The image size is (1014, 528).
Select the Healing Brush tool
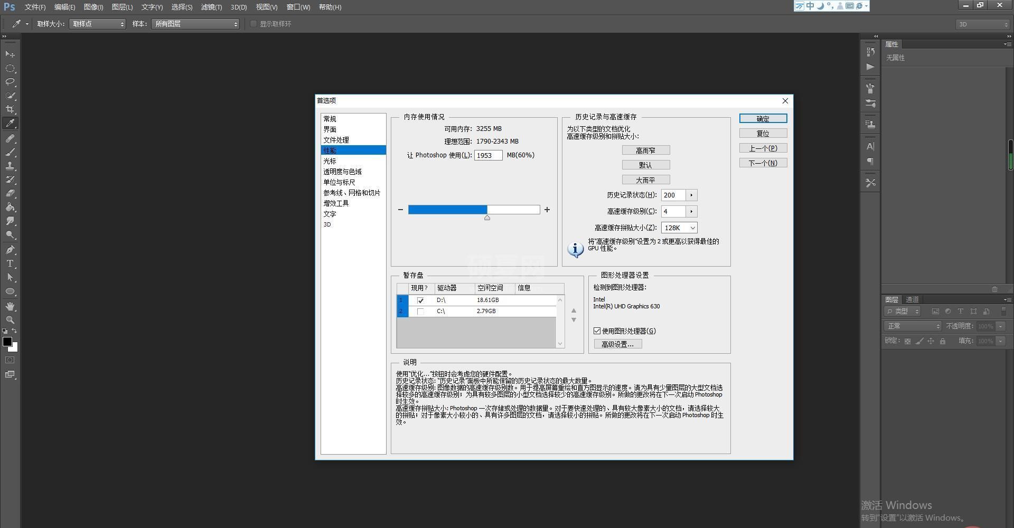[10, 138]
